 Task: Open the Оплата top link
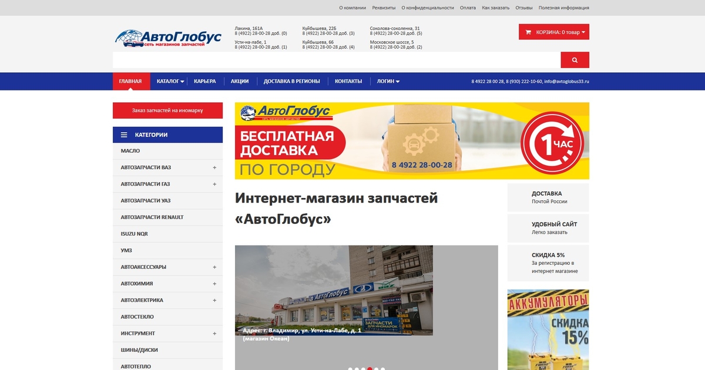(x=468, y=8)
